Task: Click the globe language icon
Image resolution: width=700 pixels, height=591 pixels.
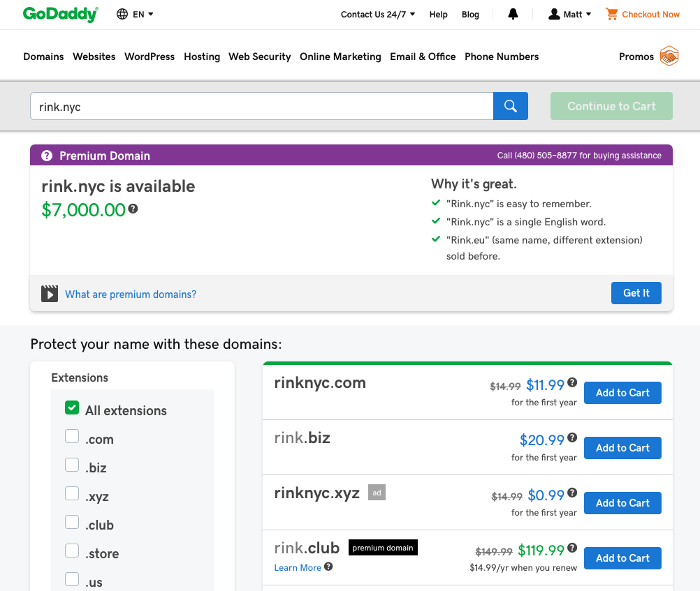Action: 122,14
